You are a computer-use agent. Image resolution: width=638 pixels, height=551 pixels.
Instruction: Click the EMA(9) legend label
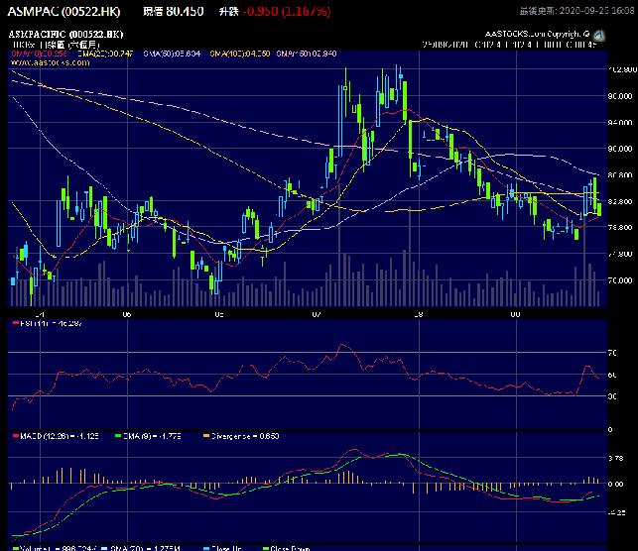point(152,436)
